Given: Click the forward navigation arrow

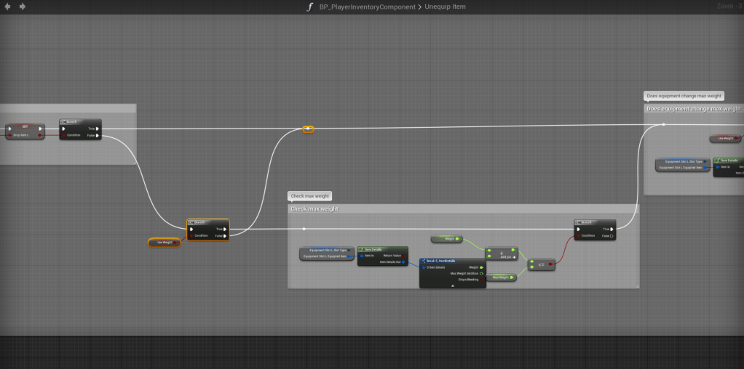Looking at the screenshot, I should click(23, 7).
